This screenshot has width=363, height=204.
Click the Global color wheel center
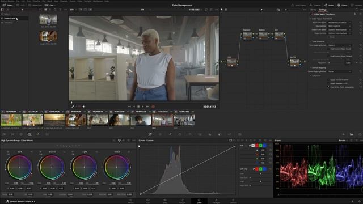pos(116,167)
